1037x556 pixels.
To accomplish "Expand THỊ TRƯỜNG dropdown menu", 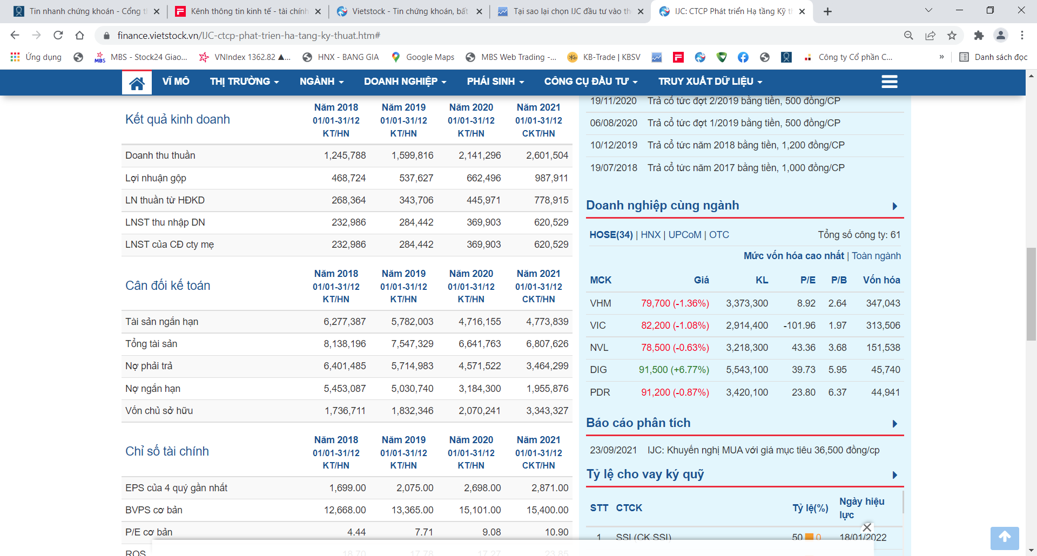I will point(244,82).
